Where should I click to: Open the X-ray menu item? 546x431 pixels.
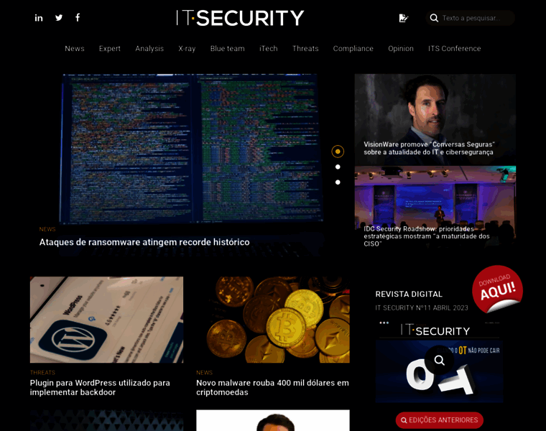click(x=187, y=48)
